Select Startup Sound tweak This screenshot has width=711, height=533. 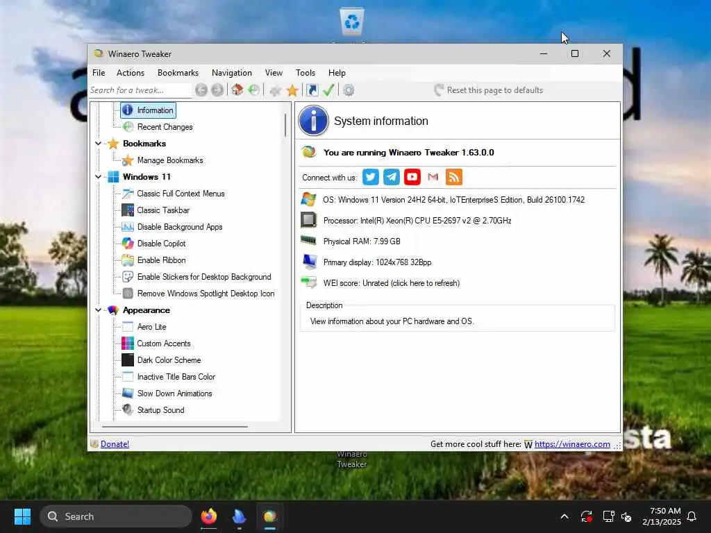click(160, 410)
